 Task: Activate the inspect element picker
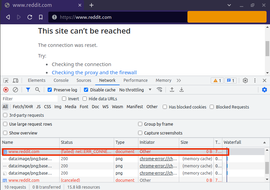click(x=6, y=80)
